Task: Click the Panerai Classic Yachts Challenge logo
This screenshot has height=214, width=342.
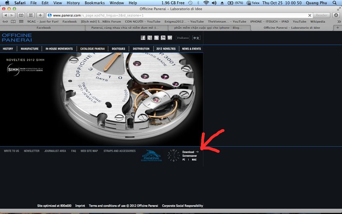Action: tap(151, 156)
